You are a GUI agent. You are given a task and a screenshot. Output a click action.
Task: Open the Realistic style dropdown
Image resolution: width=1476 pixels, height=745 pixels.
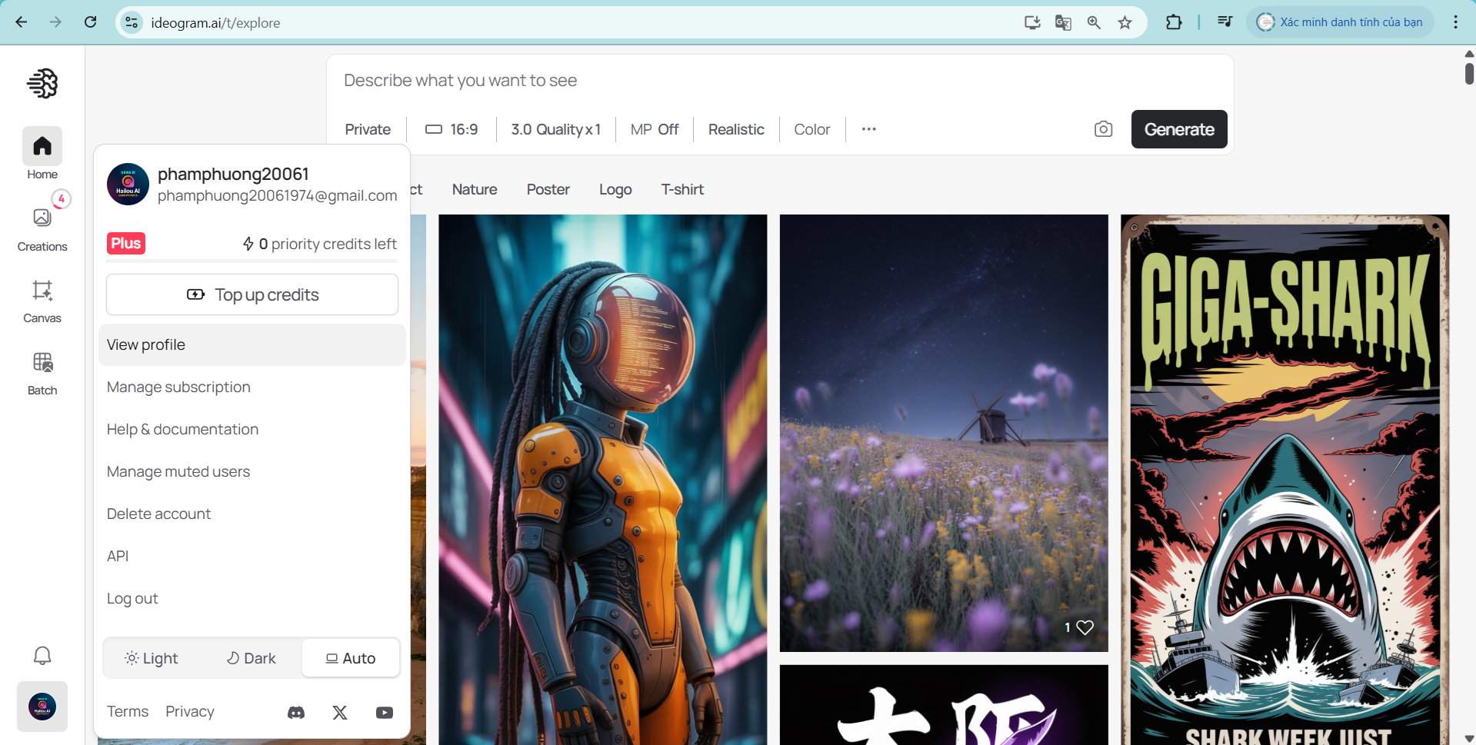point(736,129)
